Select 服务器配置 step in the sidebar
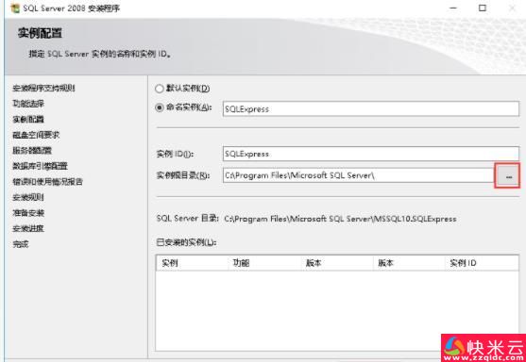Image resolution: width=526 pixels, height=362 pixels. (x=32, y=151)
